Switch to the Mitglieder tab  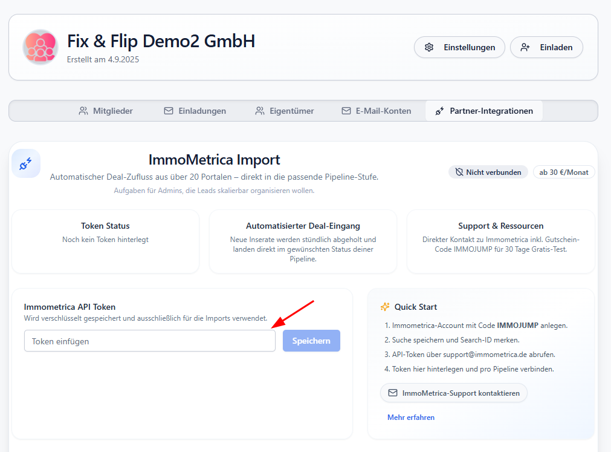click(x=106, y=111)
